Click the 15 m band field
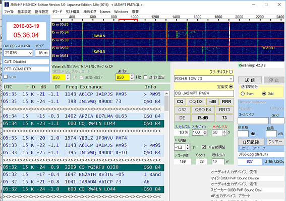 click(42, 53)
